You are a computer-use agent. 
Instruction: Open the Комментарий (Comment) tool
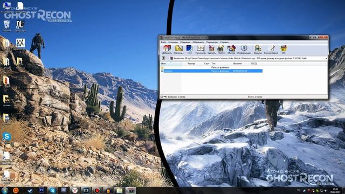pos(271,49)
